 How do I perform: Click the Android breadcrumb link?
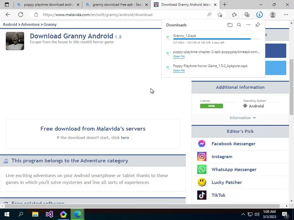click(10, 25)
